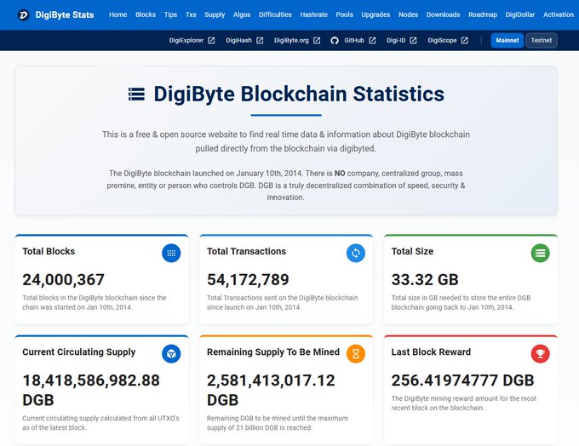This screenshot has width=579, height=446.
Task: Click external link icon beside Digi-ID
Action: coord(413,40)
